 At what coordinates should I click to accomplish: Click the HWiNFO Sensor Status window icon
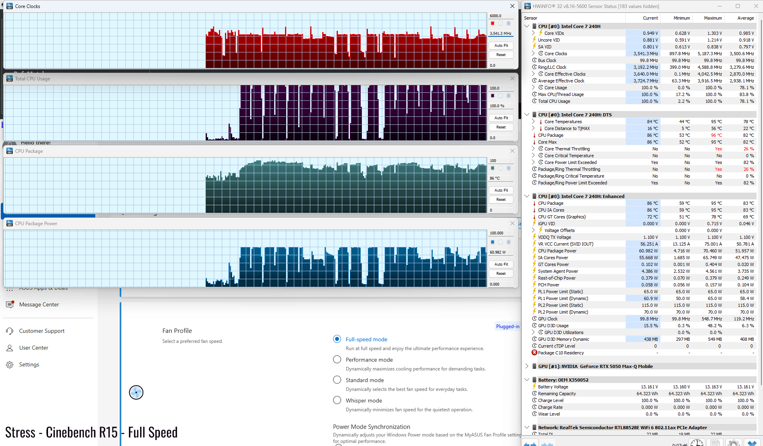[528, 6]
